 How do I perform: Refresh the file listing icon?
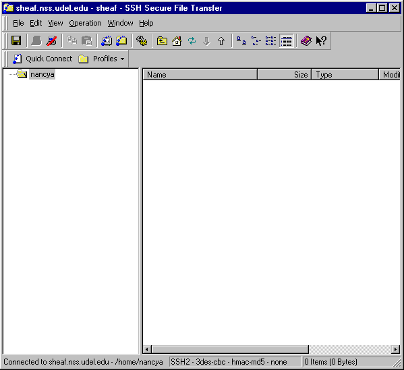[x=192, y=40]
